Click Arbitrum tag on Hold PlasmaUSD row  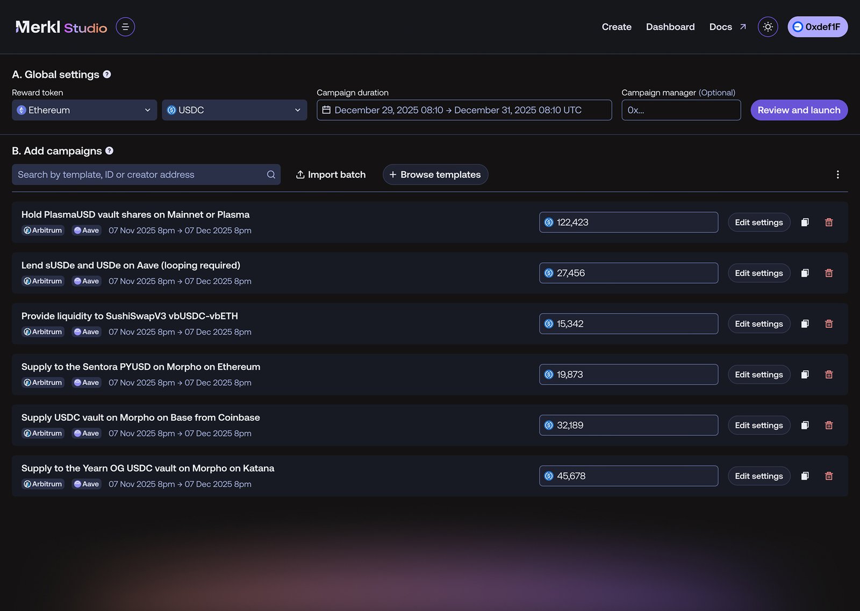[43, 231]
